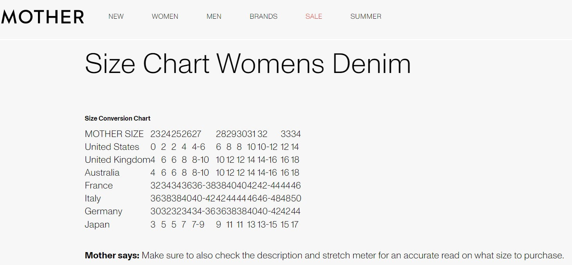
Task: Go to the WOMEN menu item
Action: tap(165, 16)
